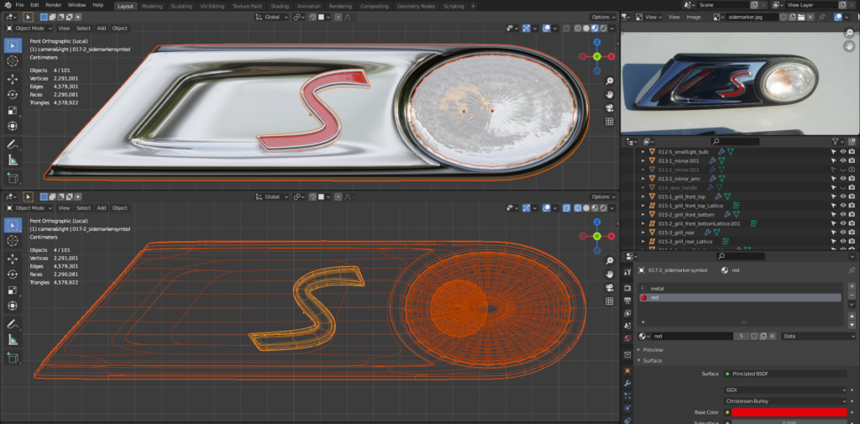Viewport: 860px width, 424px height.
Task: Open the Render properties tab
Action: 627,288
